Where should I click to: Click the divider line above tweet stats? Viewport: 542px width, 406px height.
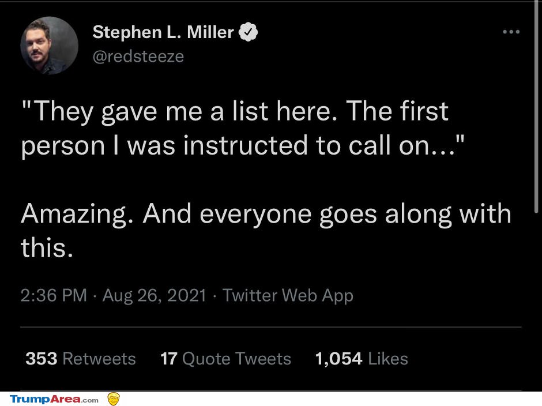(271, 327)
